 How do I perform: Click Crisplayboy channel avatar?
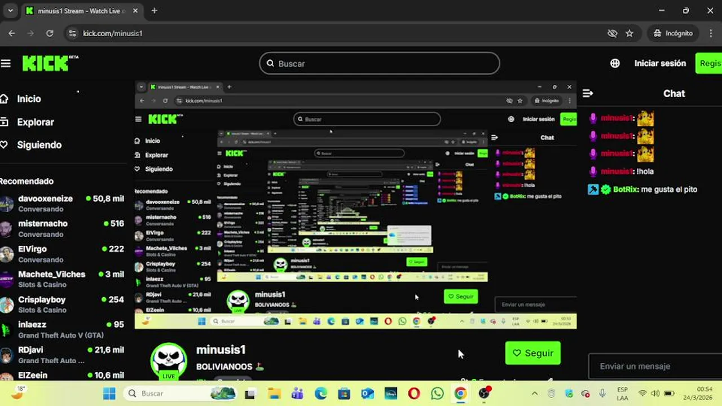[6, 304]
